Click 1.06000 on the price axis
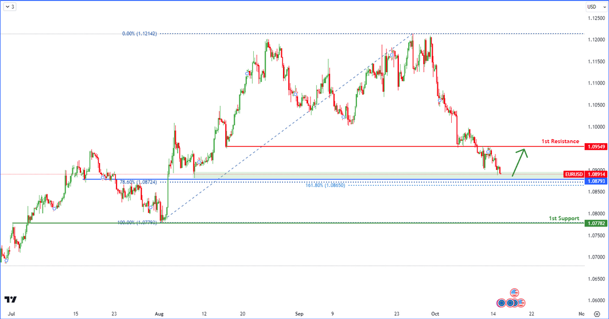This screenshot has width=609, height=319. (x=596, y=300)
